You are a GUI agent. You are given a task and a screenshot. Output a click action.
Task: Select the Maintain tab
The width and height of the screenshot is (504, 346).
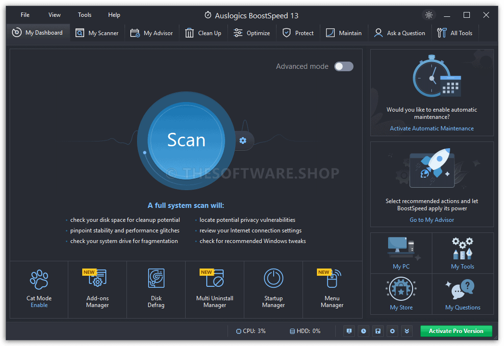pyautogui.click(x=344, y=33)
